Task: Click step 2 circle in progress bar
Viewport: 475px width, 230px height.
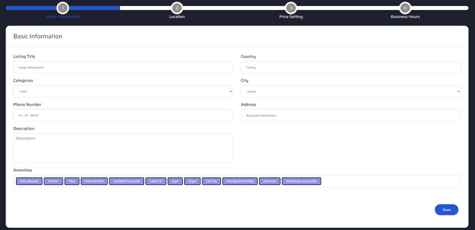Action: click(x=177, y=8)
